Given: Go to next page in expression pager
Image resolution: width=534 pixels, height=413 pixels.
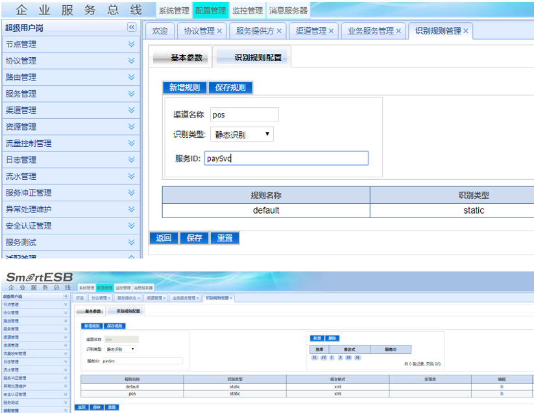Looking at the screenshot, I should 340,357.
